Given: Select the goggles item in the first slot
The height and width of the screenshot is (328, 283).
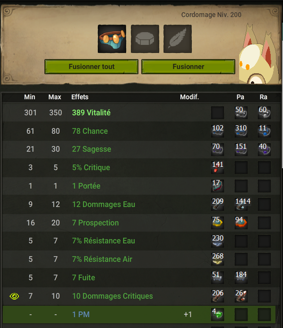Looking at the screenshot, I should click(112, 39).
